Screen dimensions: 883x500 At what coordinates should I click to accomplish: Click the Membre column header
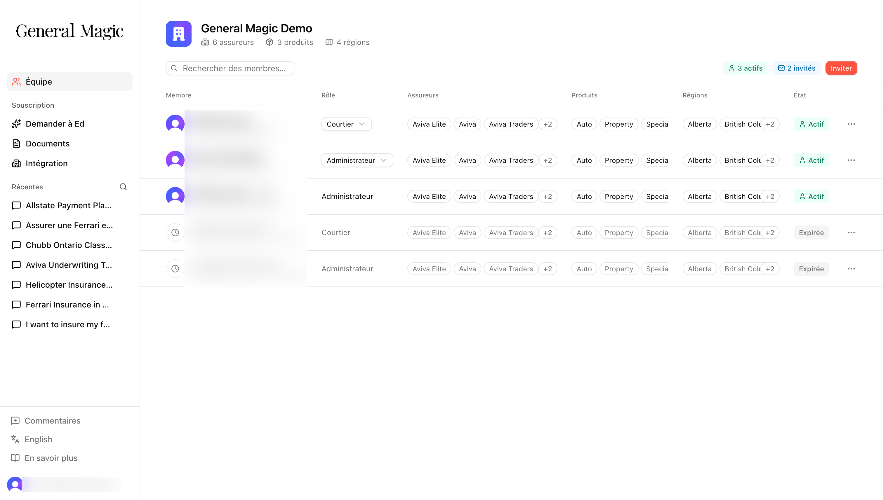[x=179, y=95]
